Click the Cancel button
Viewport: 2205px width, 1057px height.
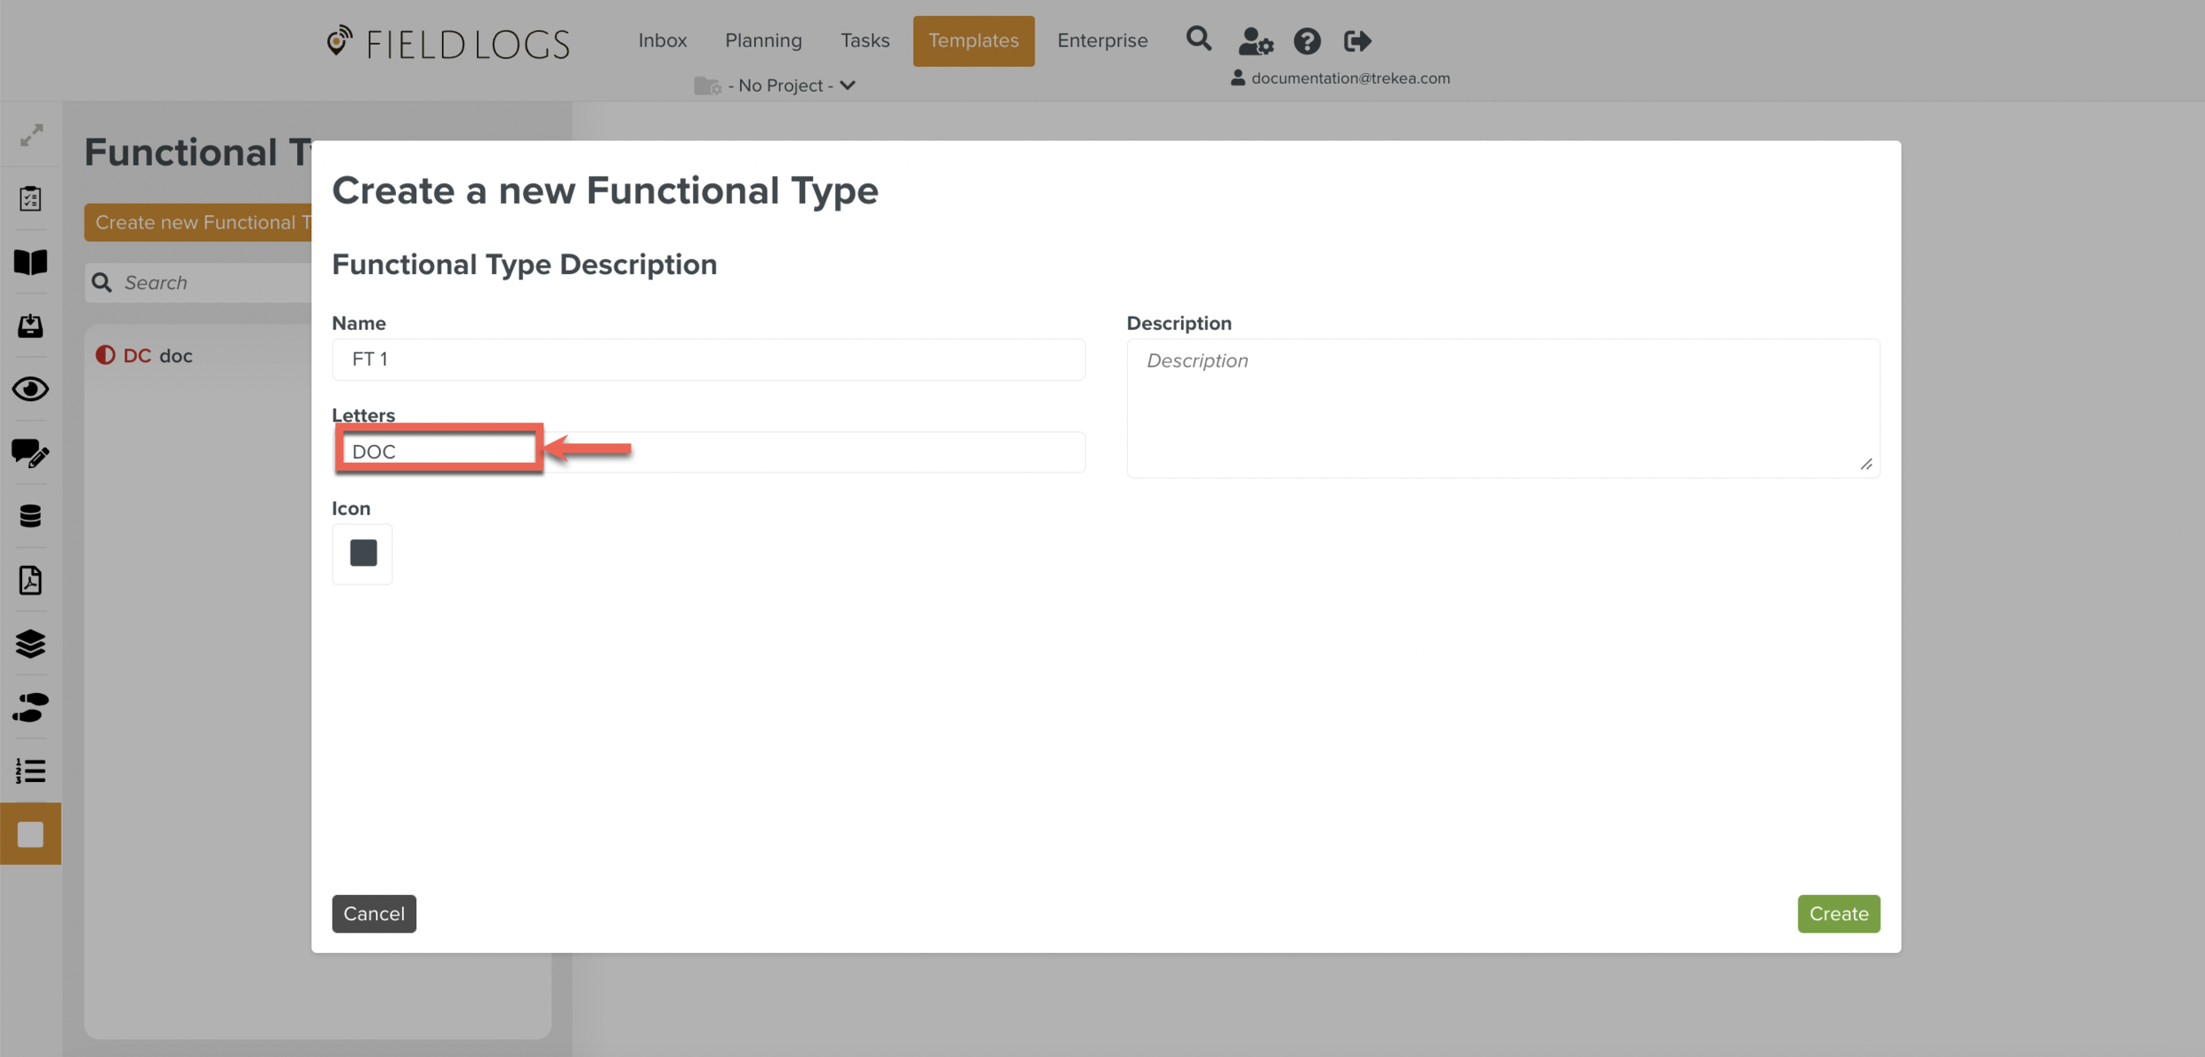pos(374,913)
